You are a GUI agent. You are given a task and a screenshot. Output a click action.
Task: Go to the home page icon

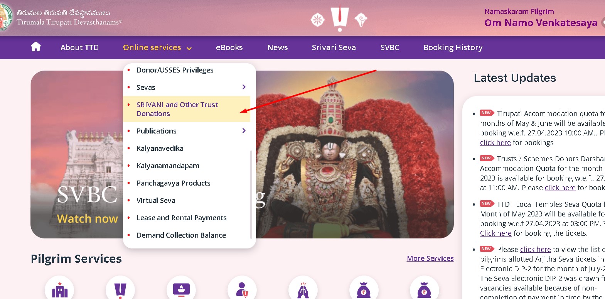(x=36, y=47)
